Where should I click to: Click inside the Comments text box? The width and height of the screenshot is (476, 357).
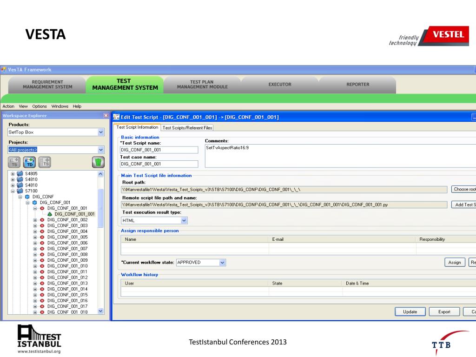[x=340, y=156]
